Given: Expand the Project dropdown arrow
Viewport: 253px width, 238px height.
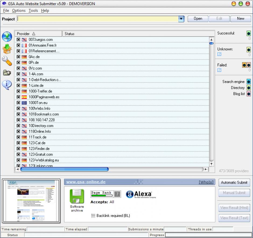Looking at the screenshot, I should 181,19.
